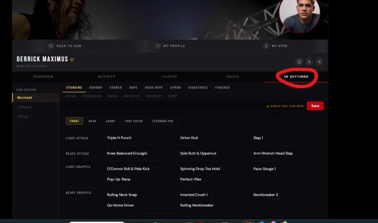Click the Derrick Maximus profile name

[x=42, y=59]
